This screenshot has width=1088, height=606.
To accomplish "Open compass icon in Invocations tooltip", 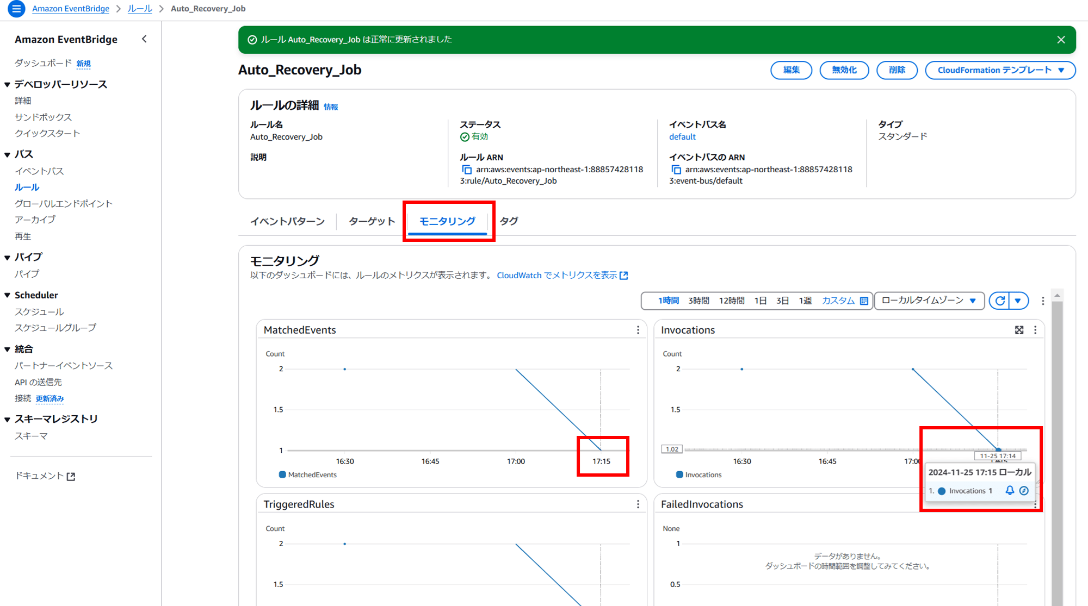I will [x=1024, y=490].
